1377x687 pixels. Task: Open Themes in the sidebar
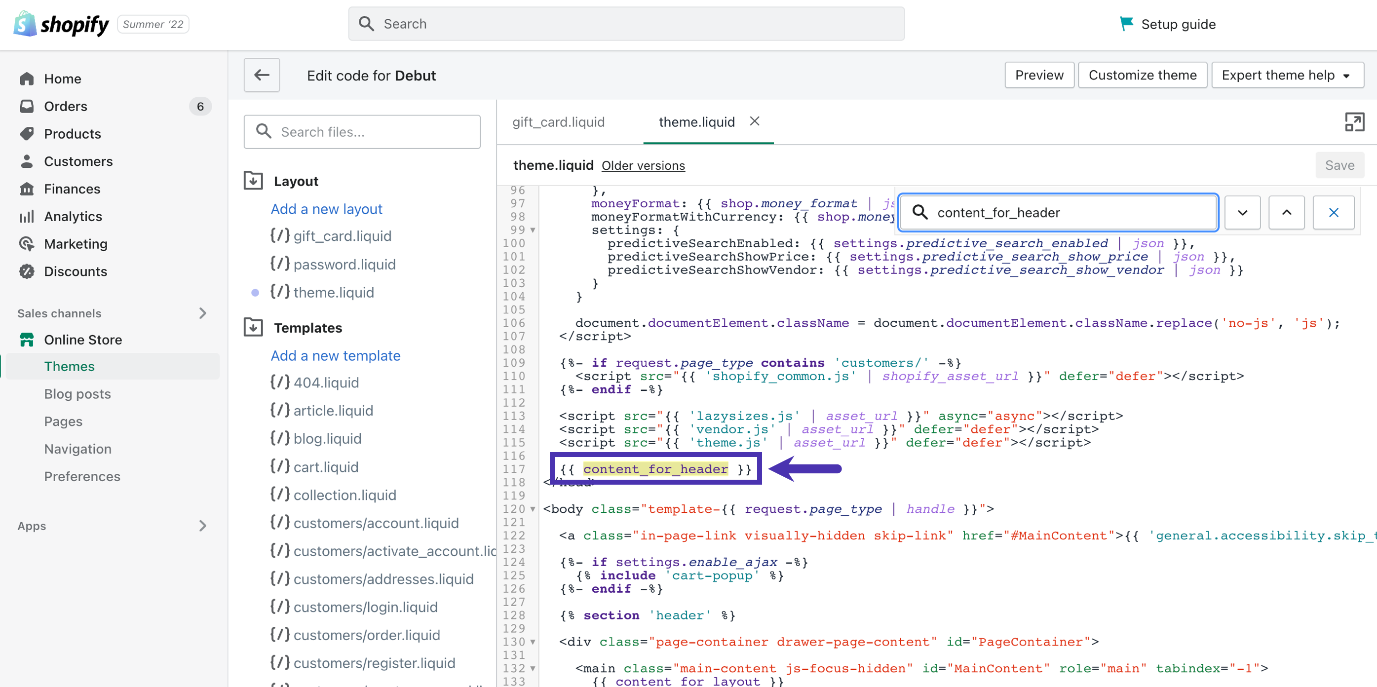[113, 366]
